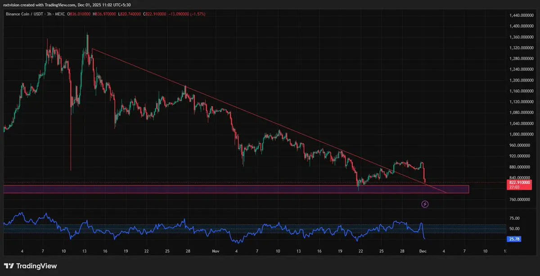Click the TradingView logo at bottom left
The height and width of the screenshot is (276, 540).
click(30, 266)
